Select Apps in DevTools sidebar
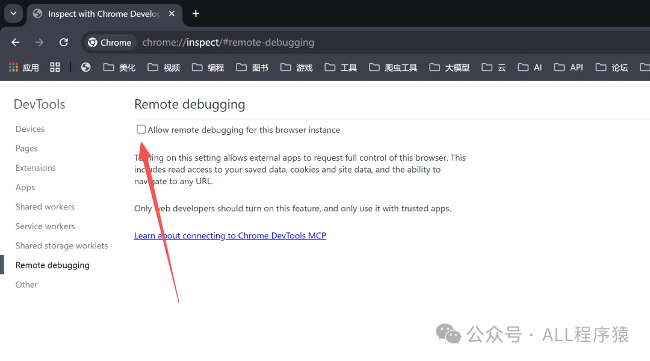Screen dimensions: 650x361 click(25, 187)
